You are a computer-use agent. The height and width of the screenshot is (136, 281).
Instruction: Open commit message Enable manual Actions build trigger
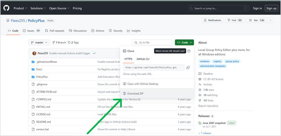point(70,53)
